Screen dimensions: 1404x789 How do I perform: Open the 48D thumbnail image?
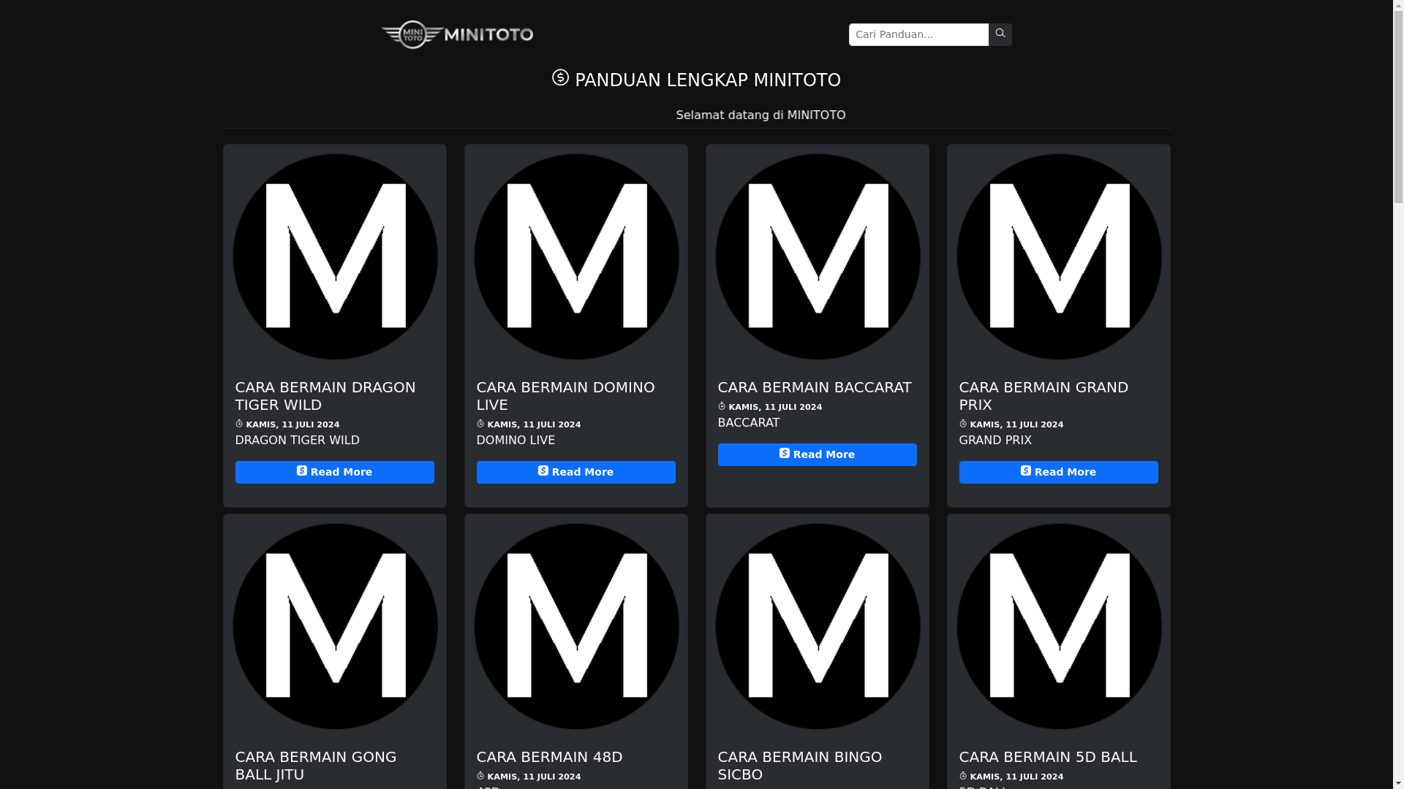pos(576,626)
